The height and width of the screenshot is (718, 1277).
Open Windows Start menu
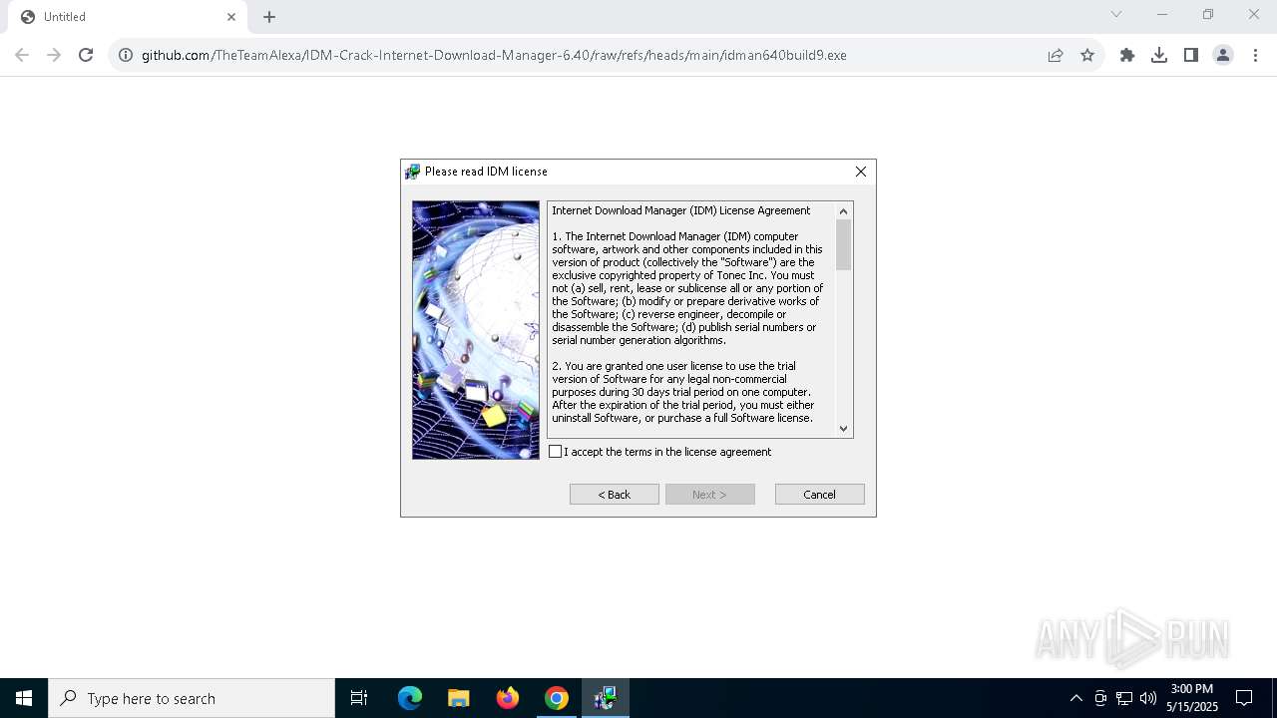pos(24,698)
